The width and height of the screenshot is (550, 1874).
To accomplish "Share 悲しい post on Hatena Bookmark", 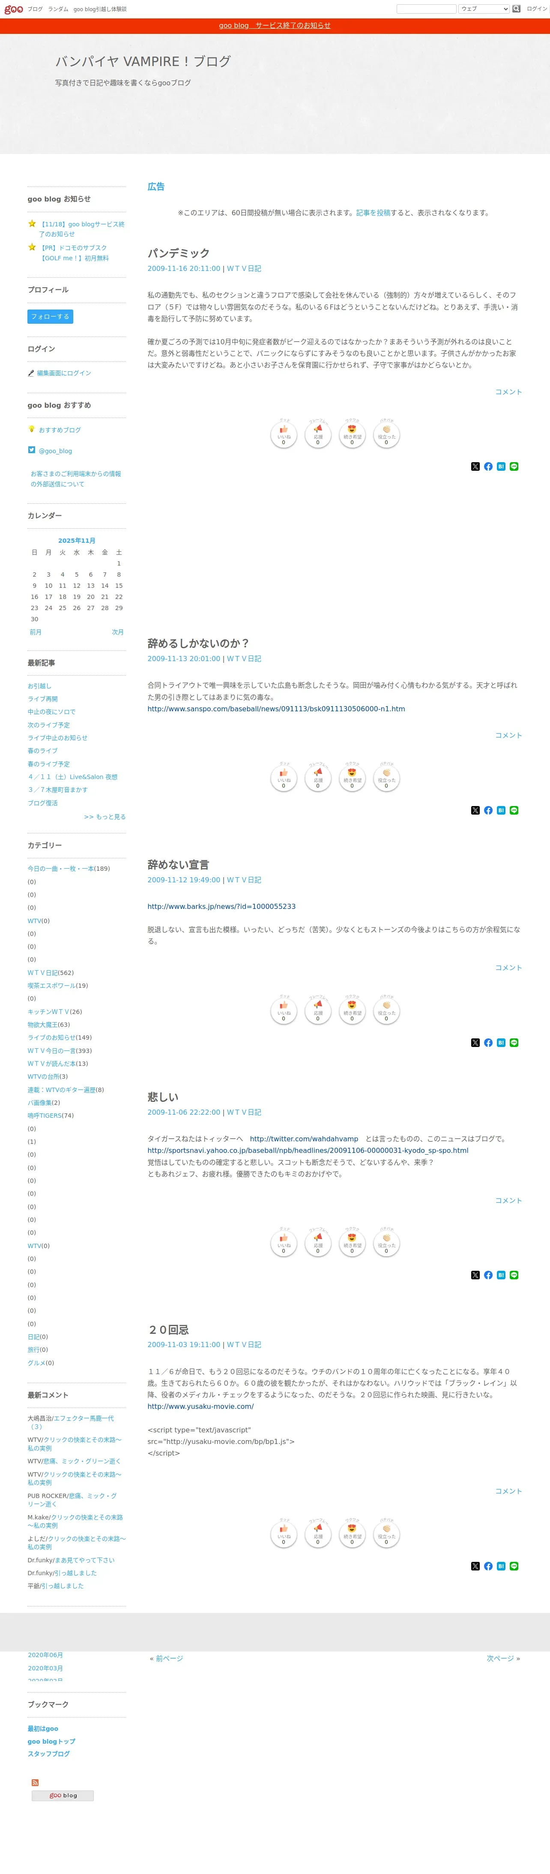I will point(501,1275).
